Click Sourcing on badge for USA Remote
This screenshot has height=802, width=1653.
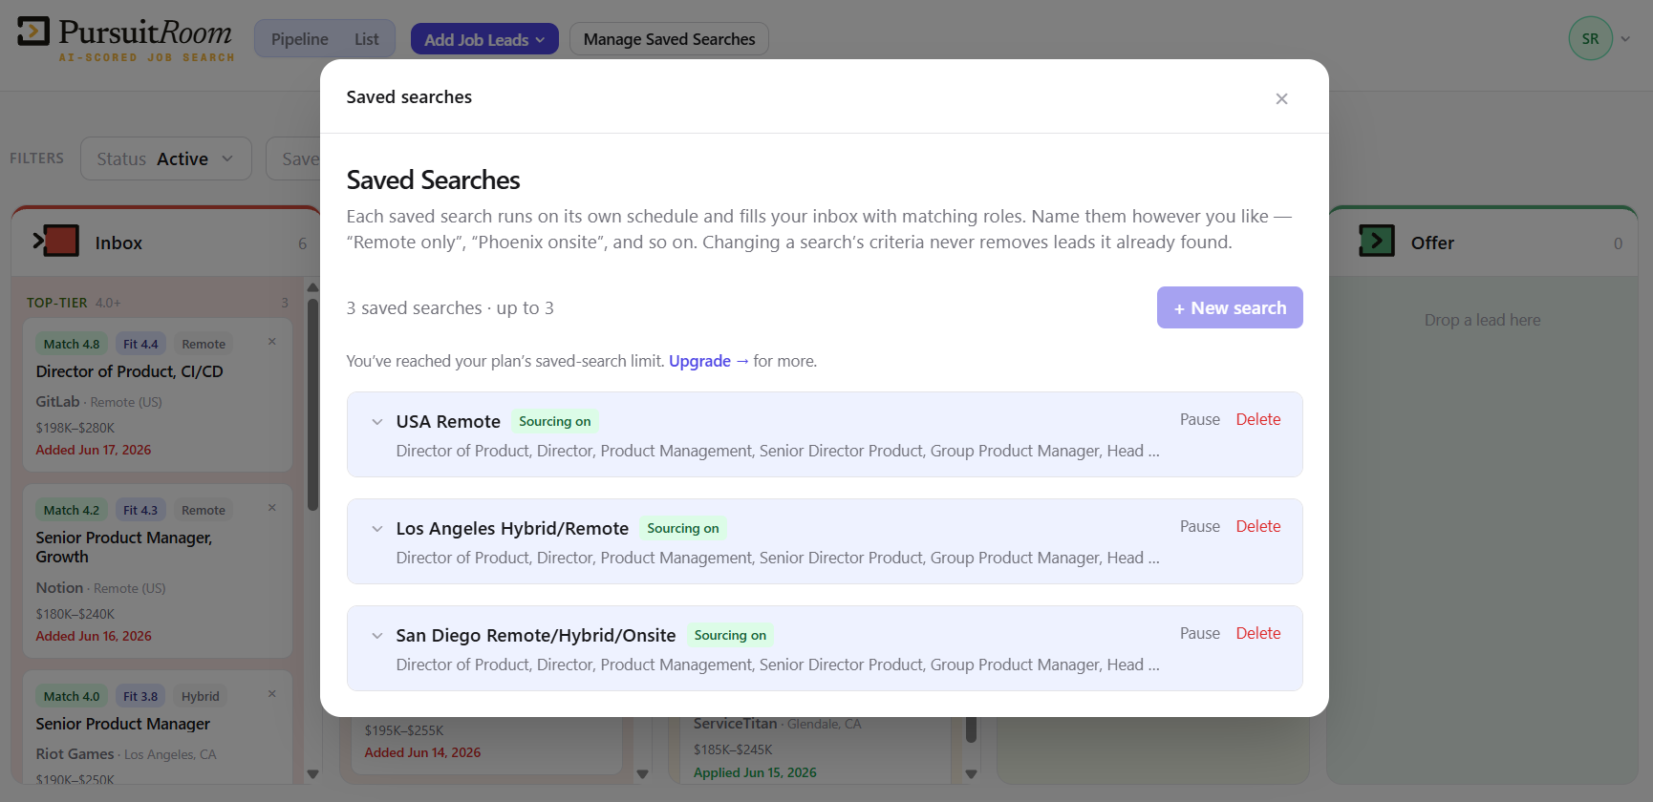pyautogui.click(x=555, y=421)
